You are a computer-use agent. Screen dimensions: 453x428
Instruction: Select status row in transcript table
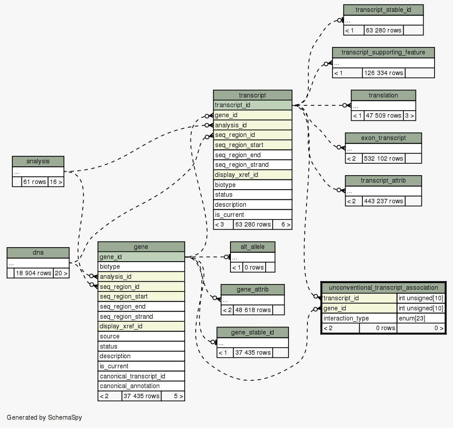[x=252, y=194]
